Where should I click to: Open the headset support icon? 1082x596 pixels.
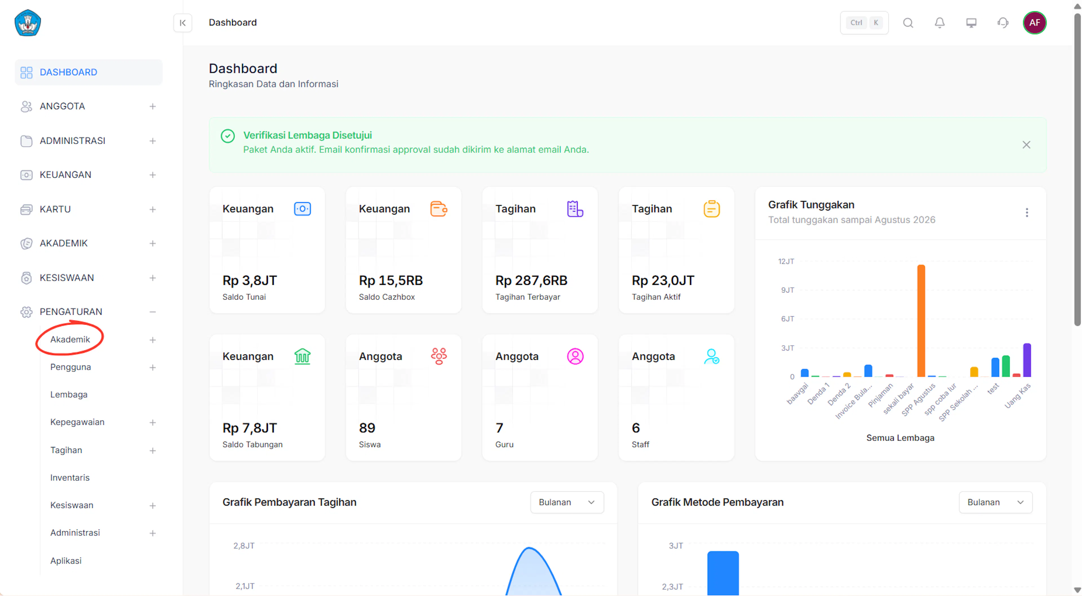point(1003,23)
